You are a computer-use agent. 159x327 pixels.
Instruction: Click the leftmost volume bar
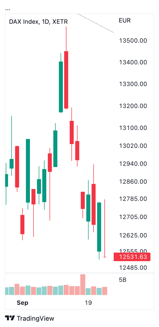tap(7, 291)
